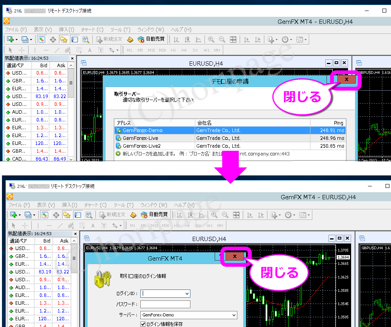Select the crosshair tool in lower screenshot
Screen dimensions: 391x327
pos(25,225)
